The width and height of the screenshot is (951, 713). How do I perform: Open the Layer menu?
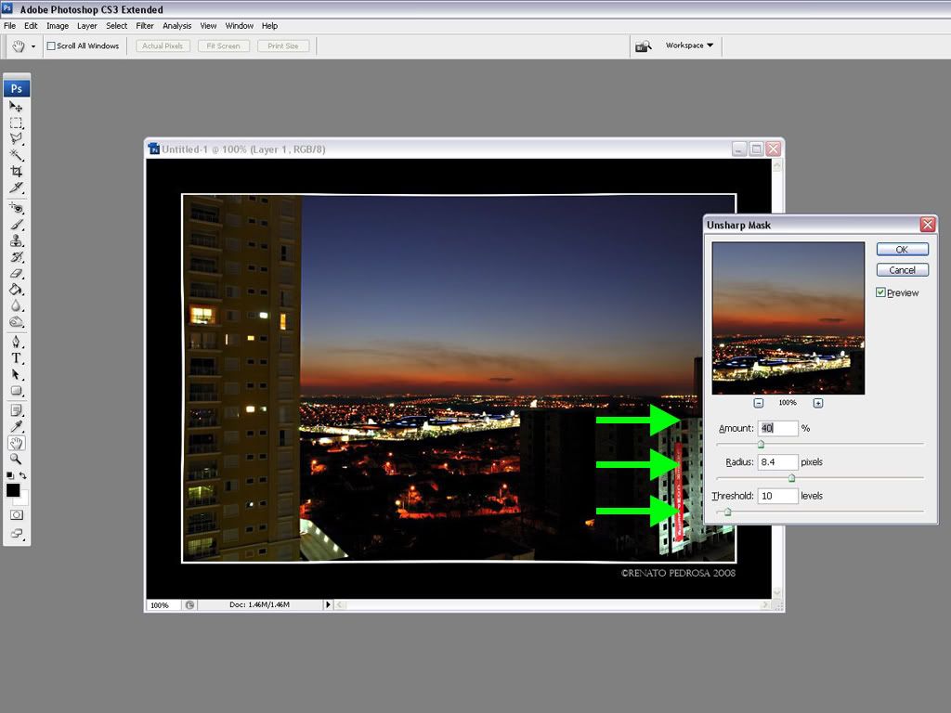click(x=86, y=26)
